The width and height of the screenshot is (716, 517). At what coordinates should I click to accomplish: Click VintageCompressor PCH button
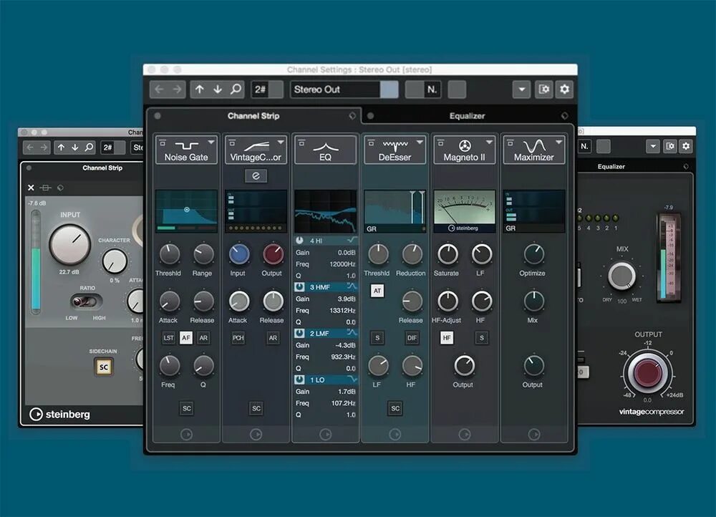click(x=238, y=338)
